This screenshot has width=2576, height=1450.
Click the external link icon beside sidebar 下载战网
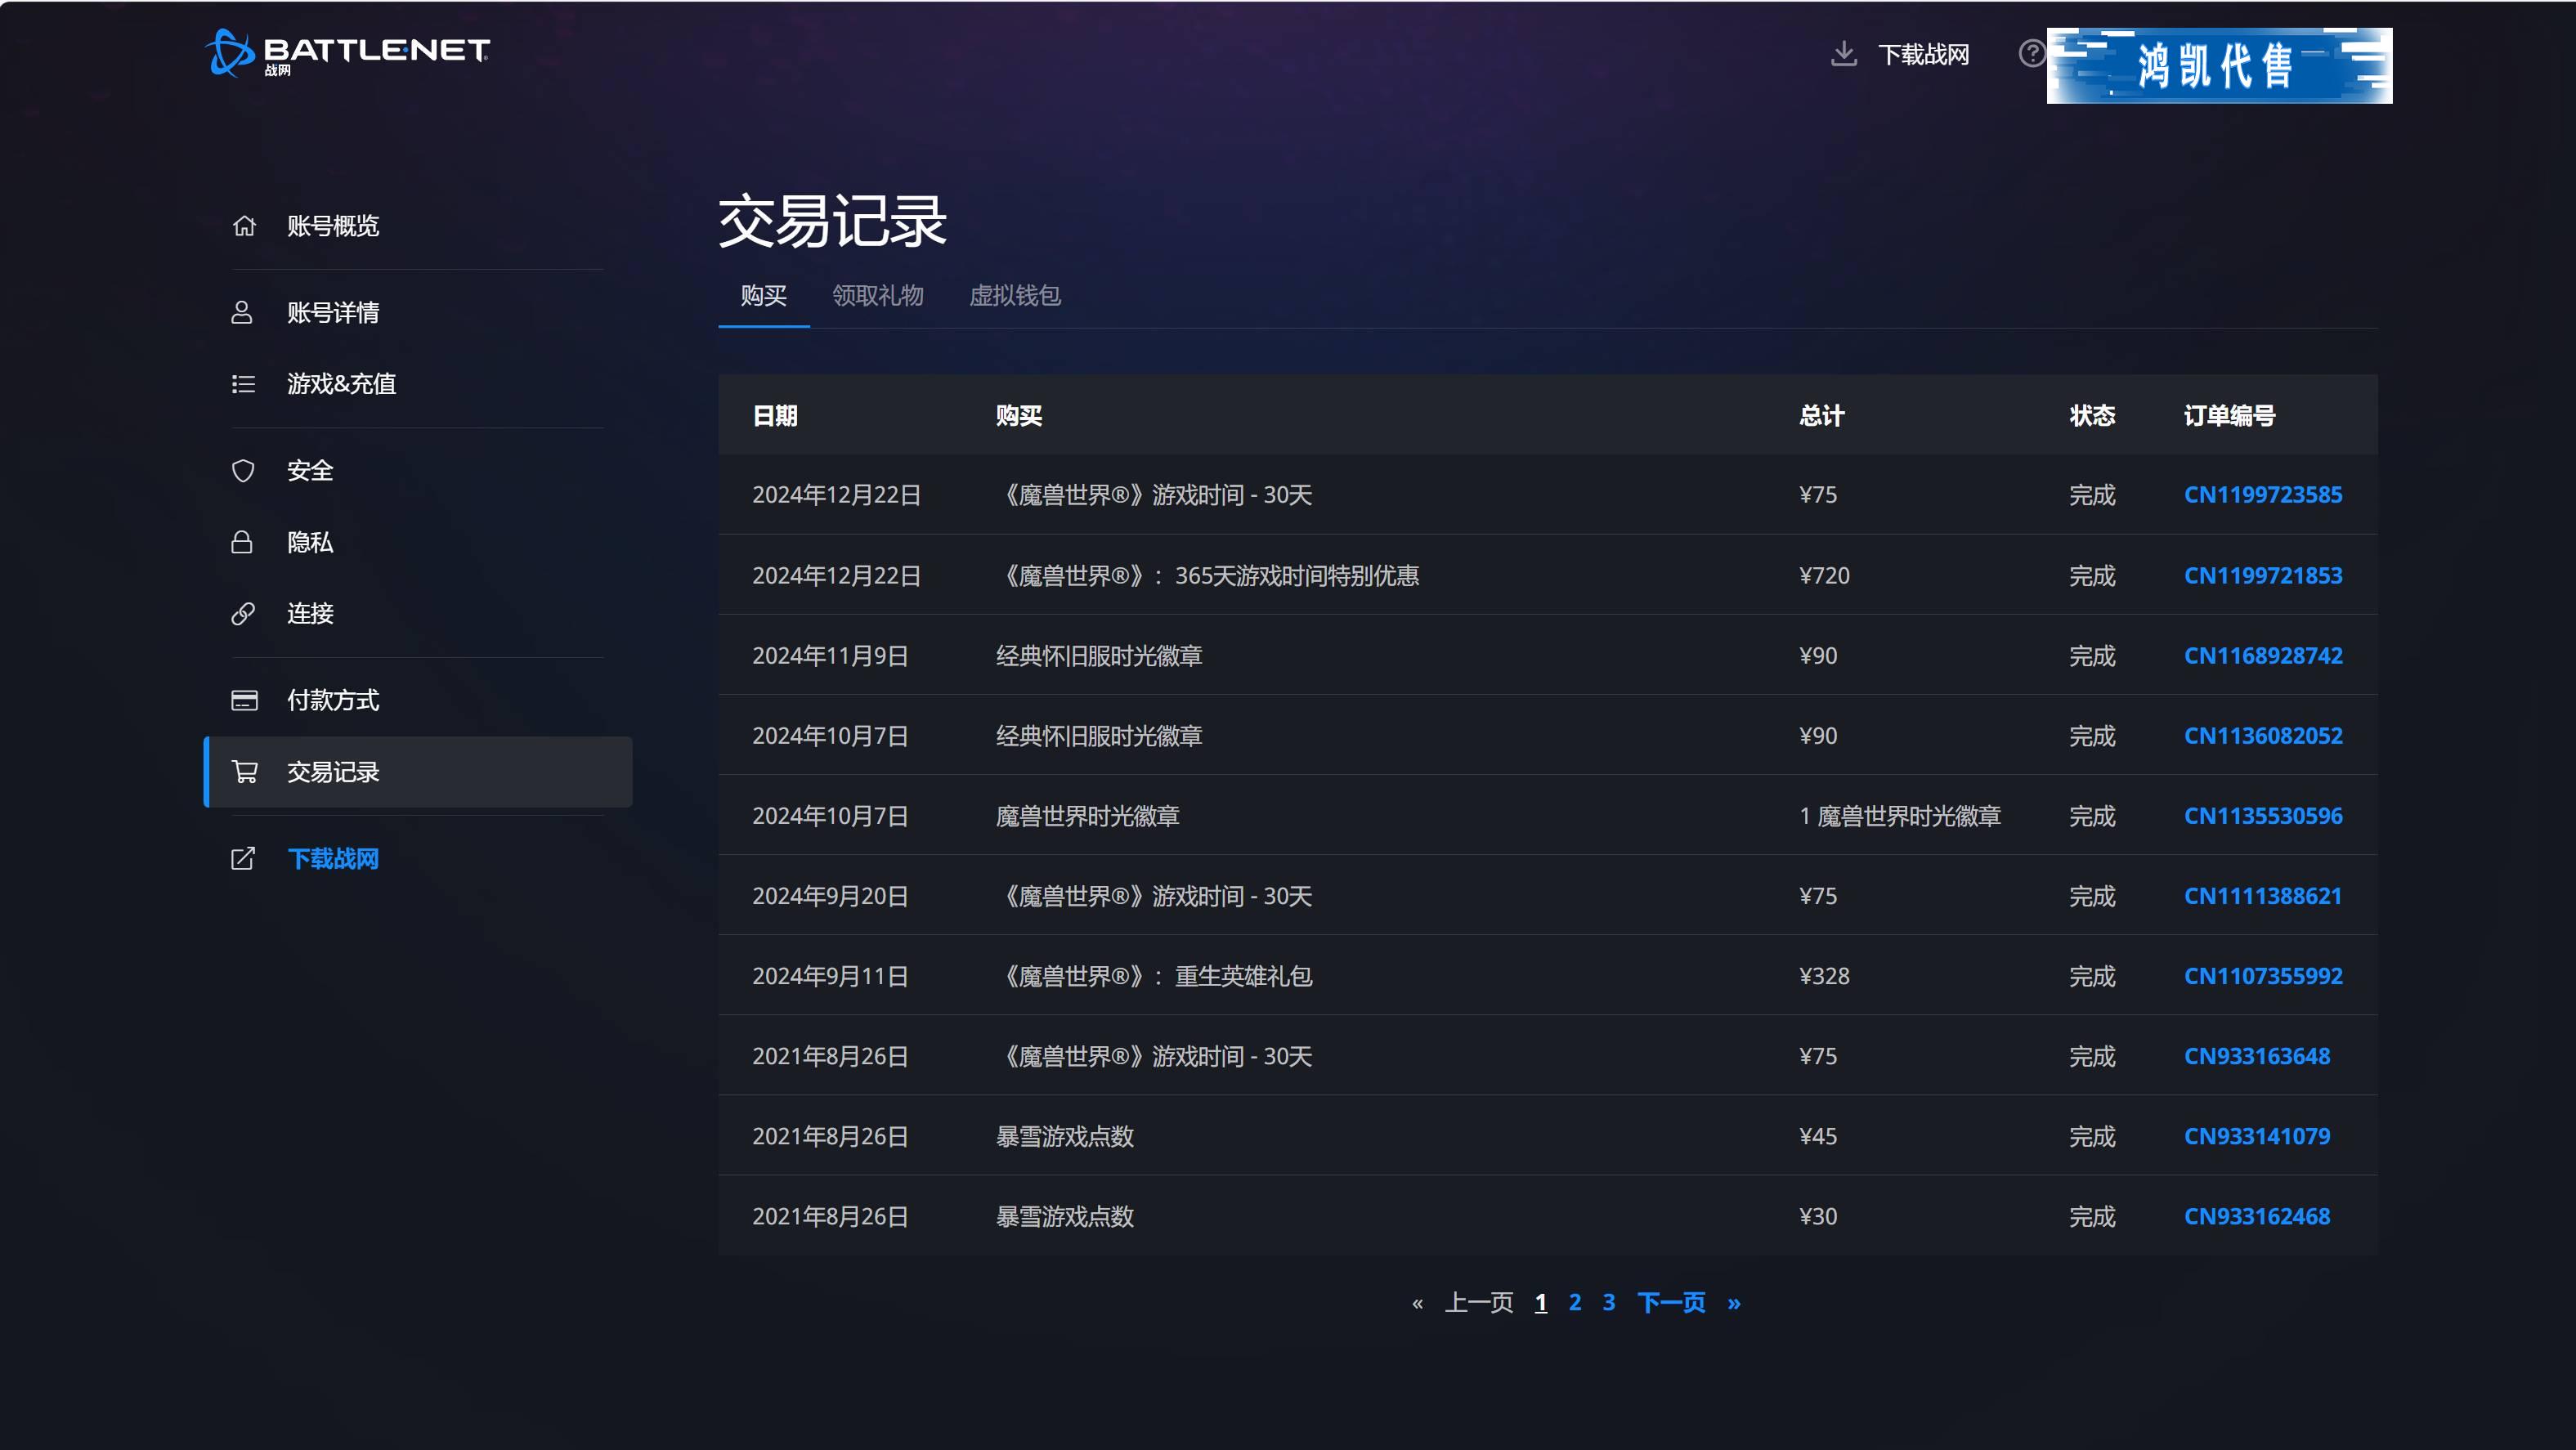[x=243, y=858]
